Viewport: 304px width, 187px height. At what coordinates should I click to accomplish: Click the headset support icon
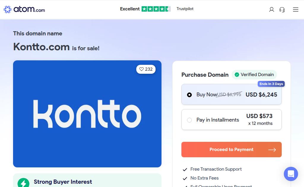coord(282,10)
